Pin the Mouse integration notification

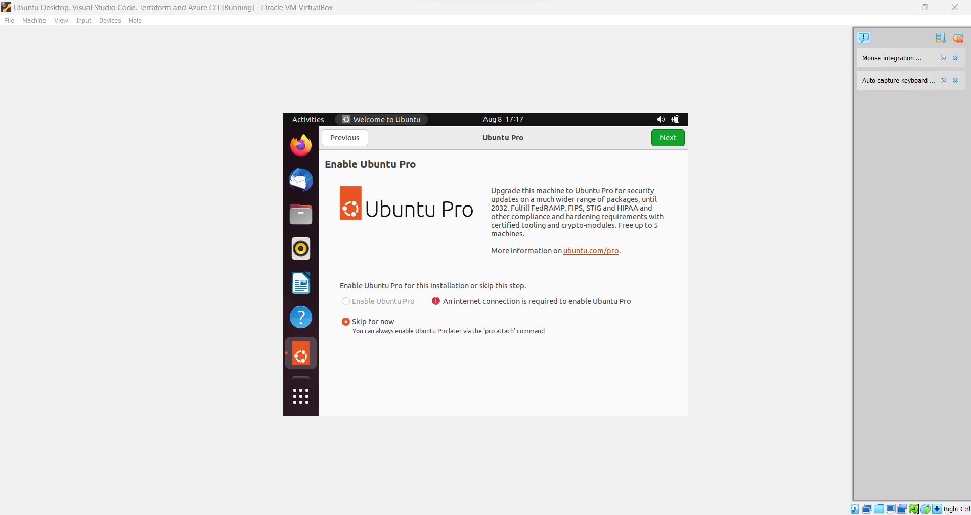[943, 58]
